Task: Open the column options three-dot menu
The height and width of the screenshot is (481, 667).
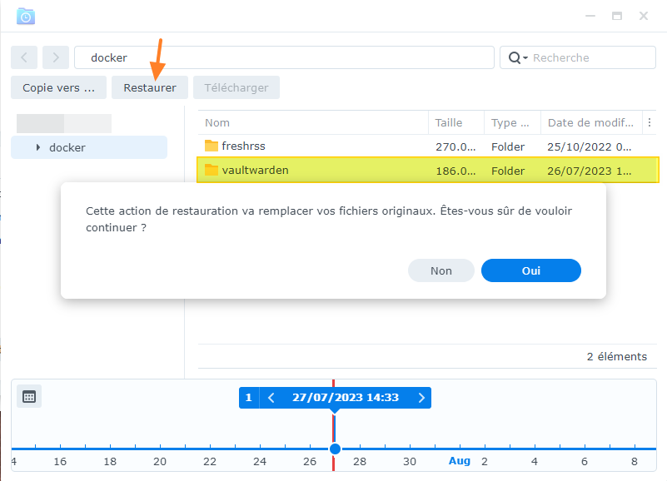Action: 650,122
